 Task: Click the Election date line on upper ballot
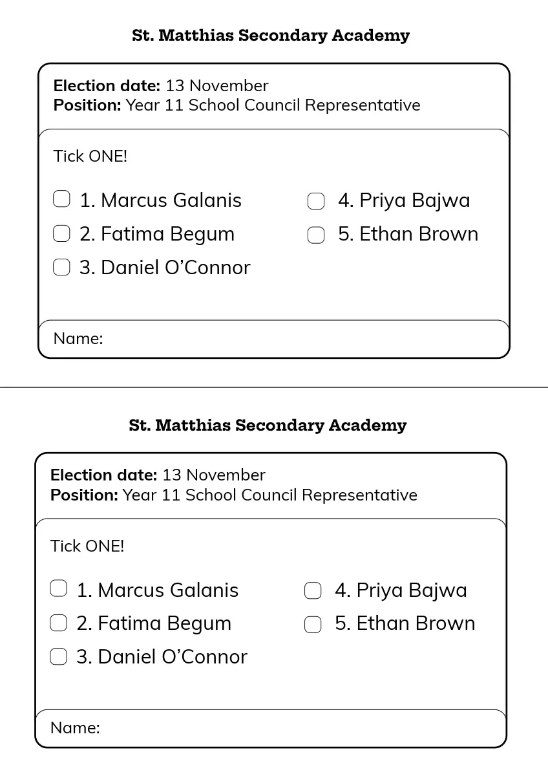coord(161,85)
